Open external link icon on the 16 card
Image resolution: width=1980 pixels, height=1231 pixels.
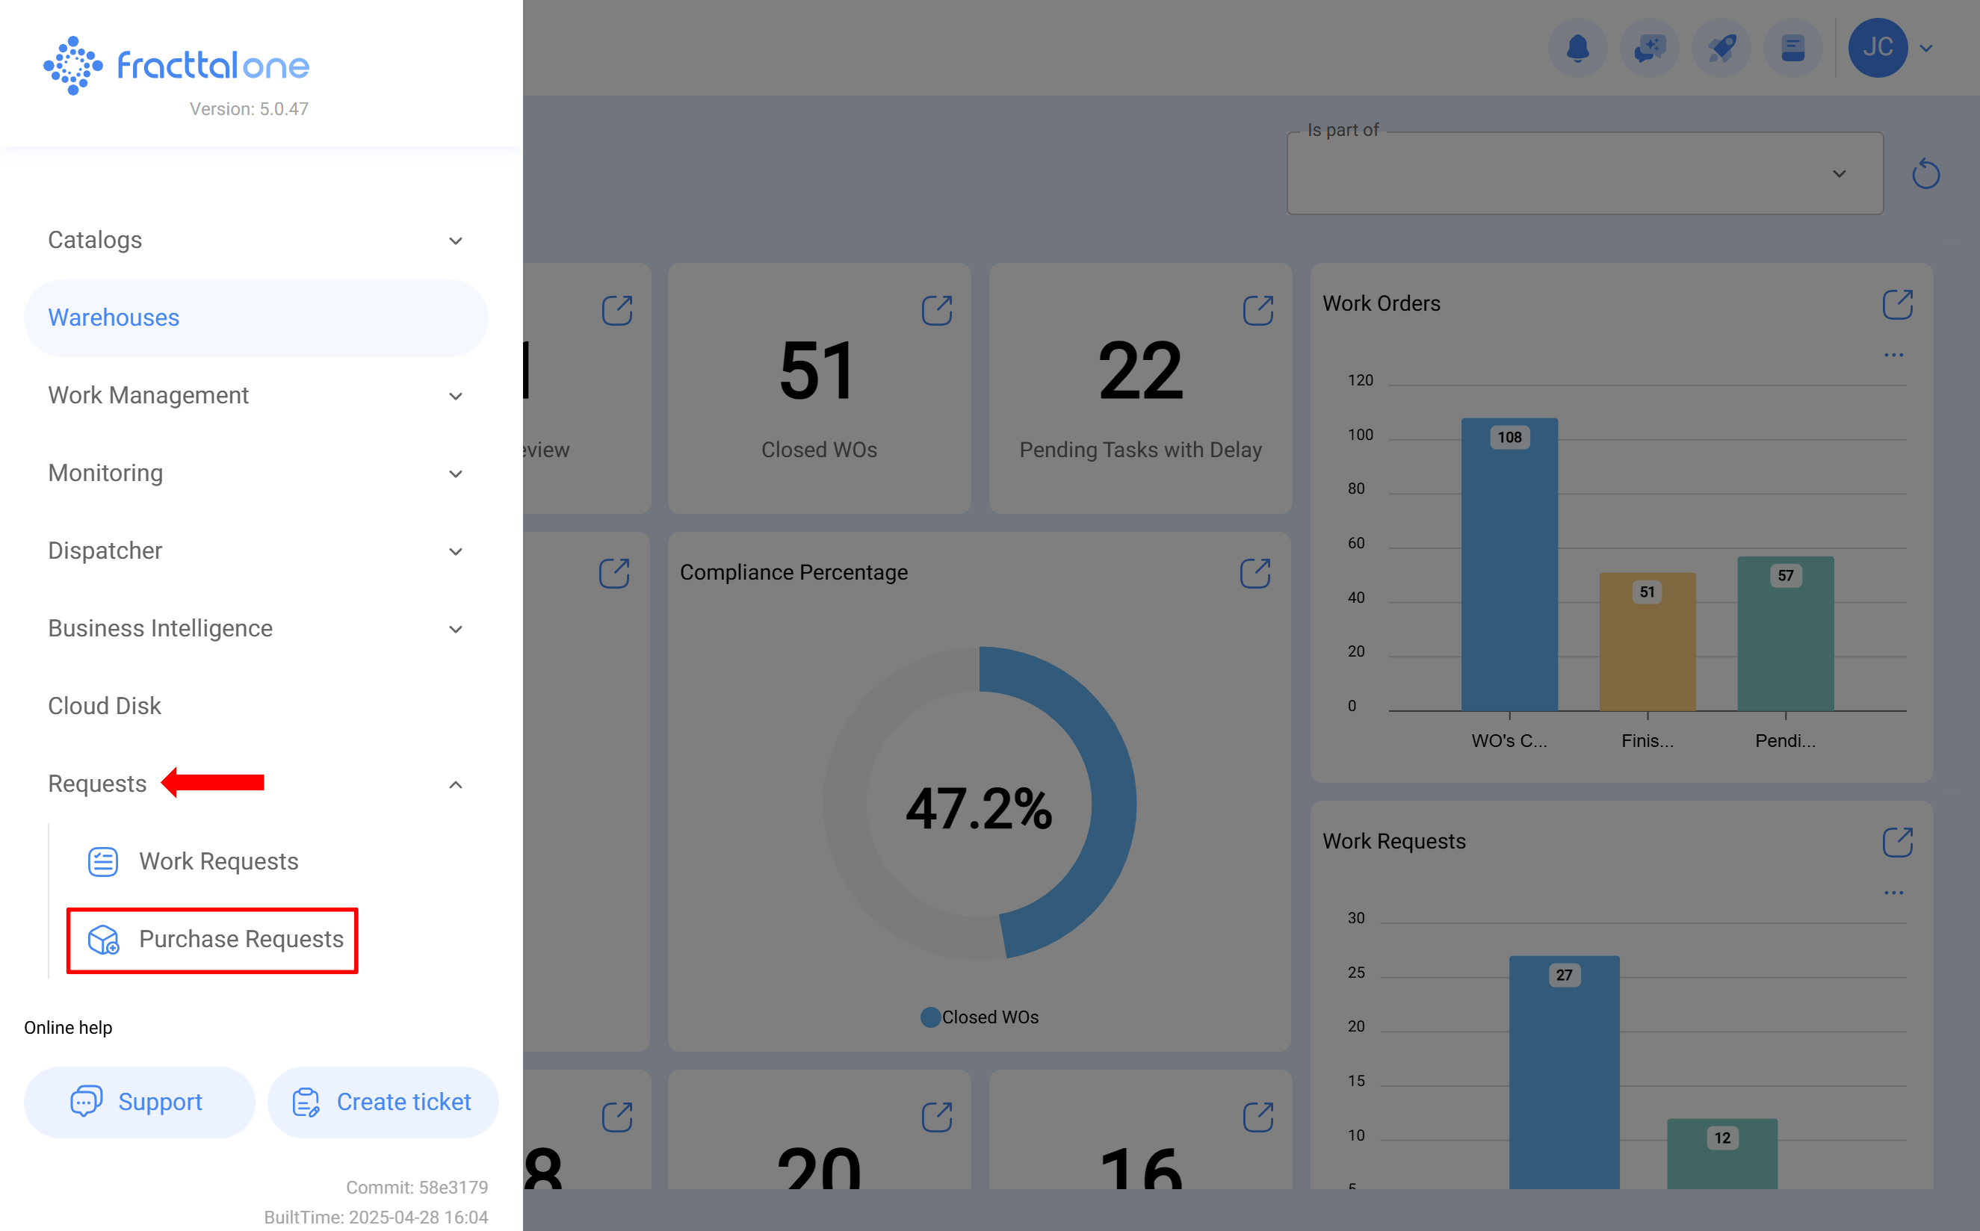point(1257,1117)
